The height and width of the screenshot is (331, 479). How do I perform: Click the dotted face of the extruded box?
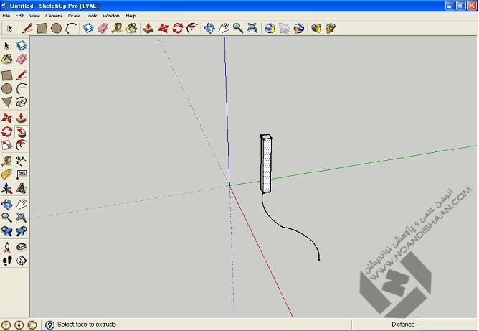click(x=267, y=165)
